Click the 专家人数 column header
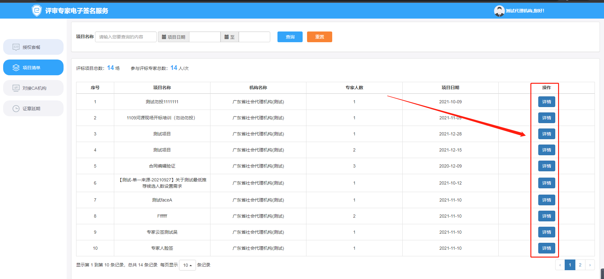 (x=354, y=88)
